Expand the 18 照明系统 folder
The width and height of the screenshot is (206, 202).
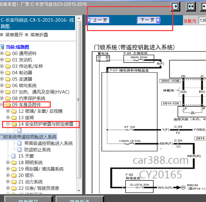tap(8, 162)
